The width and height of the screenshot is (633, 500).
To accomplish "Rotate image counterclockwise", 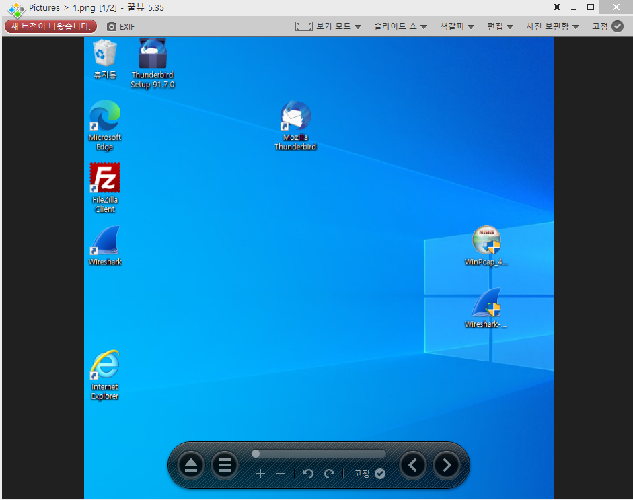I will [308, 474].
